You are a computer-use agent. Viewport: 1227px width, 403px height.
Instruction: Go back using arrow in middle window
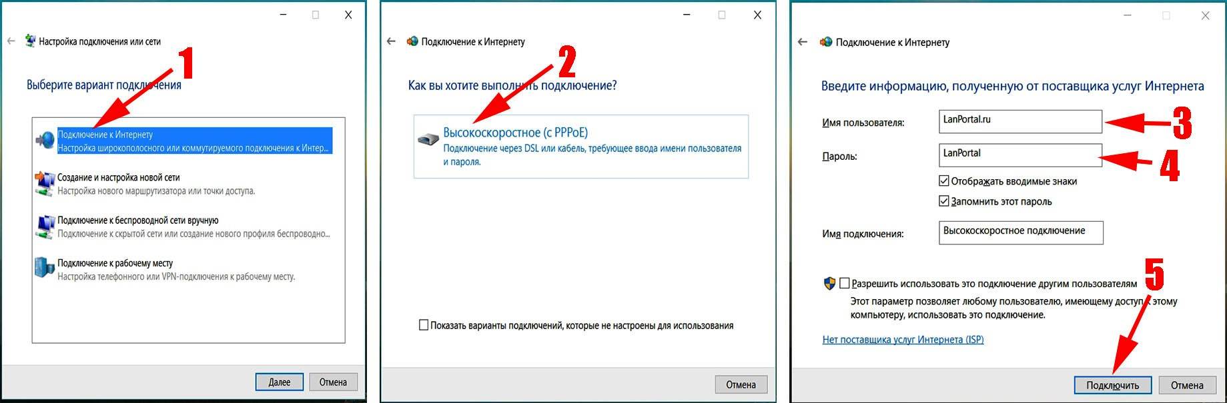(x=391, y=41)
